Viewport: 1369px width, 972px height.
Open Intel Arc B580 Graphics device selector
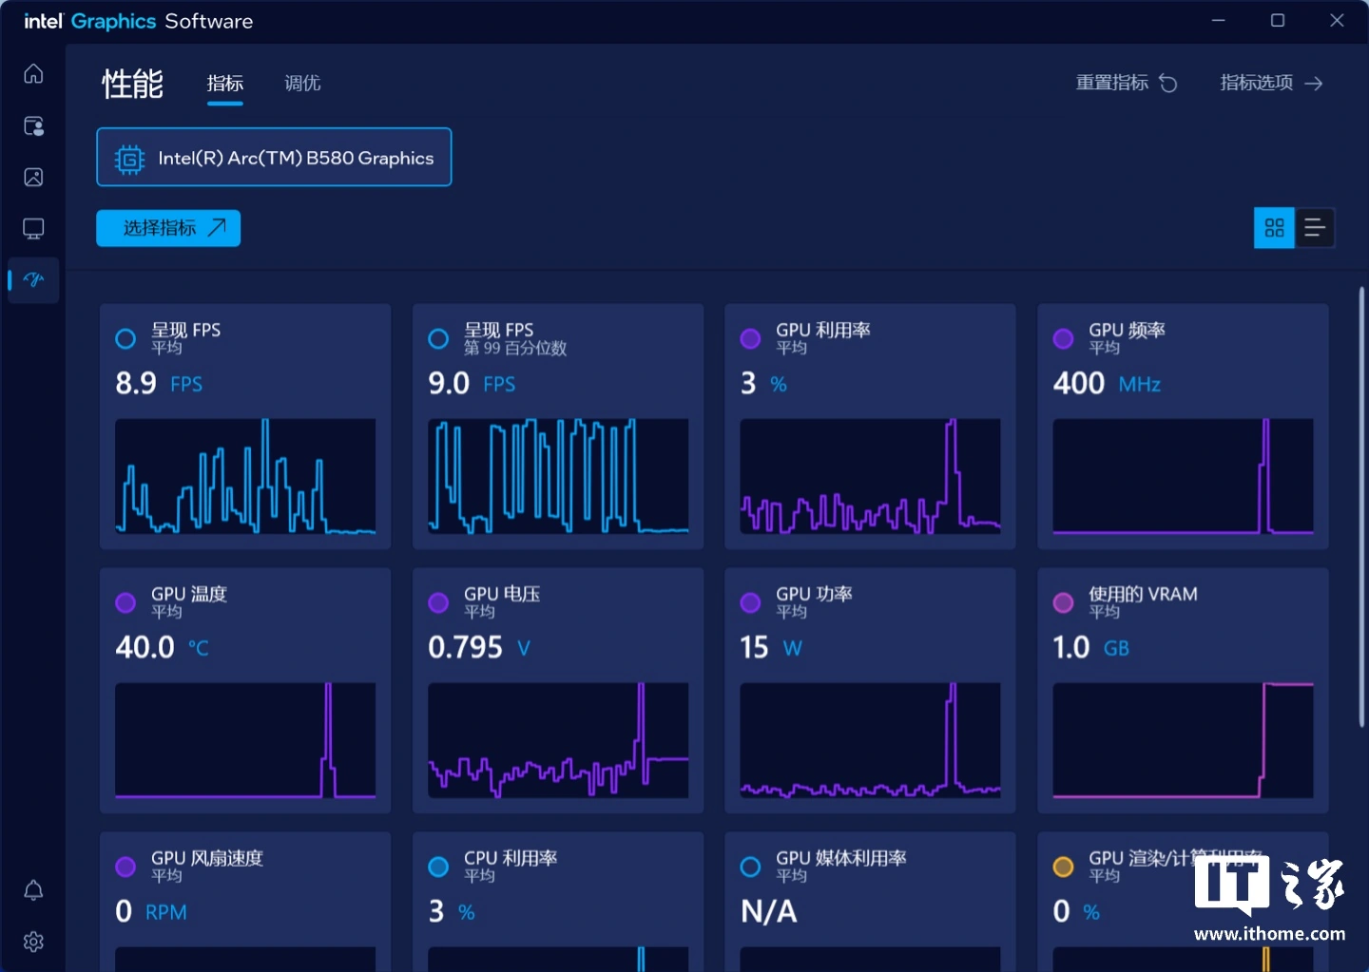tap(274, 158)
